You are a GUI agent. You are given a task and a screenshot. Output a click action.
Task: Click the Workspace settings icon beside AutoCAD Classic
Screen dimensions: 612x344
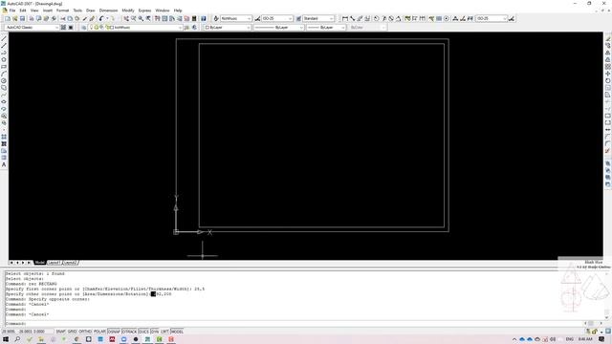pyautogui.click(x=63, y=28)
